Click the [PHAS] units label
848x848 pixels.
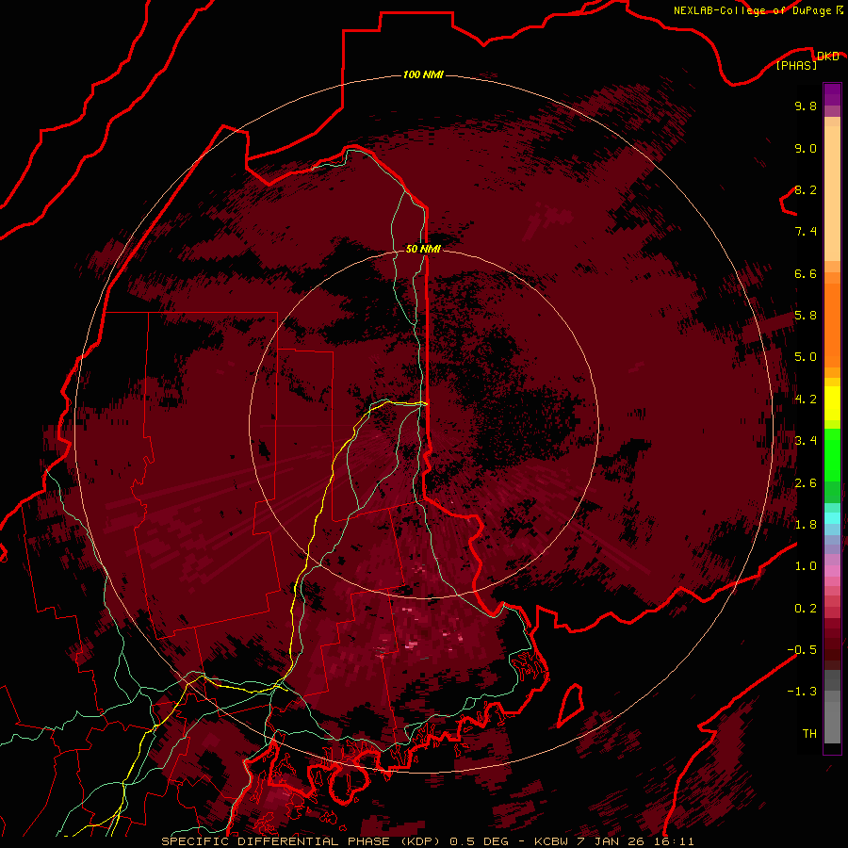point(796,65)
